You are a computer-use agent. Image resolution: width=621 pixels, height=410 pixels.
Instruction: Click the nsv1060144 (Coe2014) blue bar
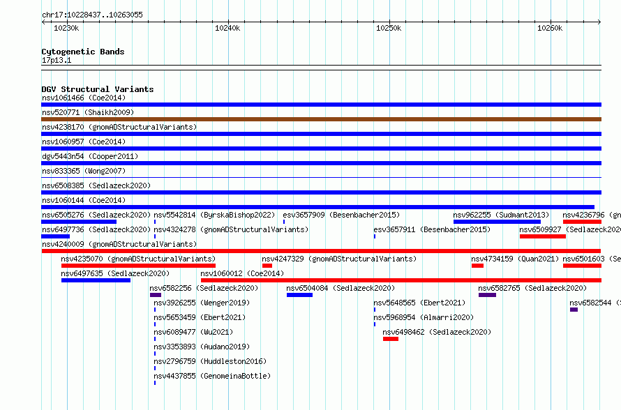click(x=317, y=207)
